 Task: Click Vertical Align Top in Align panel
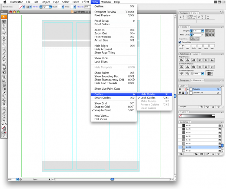tap(200, 60)
